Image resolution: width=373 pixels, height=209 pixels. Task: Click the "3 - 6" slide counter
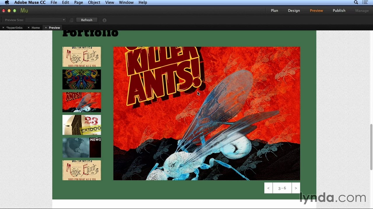pos(282,188)
